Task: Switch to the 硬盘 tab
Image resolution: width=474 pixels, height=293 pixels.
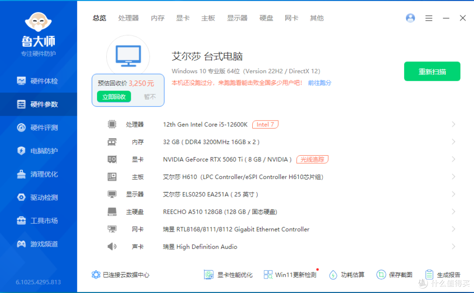Action: pyautogui.click(x=266, y=18)
